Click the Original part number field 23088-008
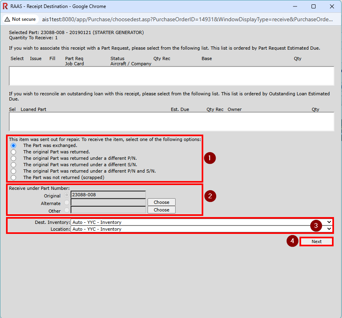 point(108,195)
